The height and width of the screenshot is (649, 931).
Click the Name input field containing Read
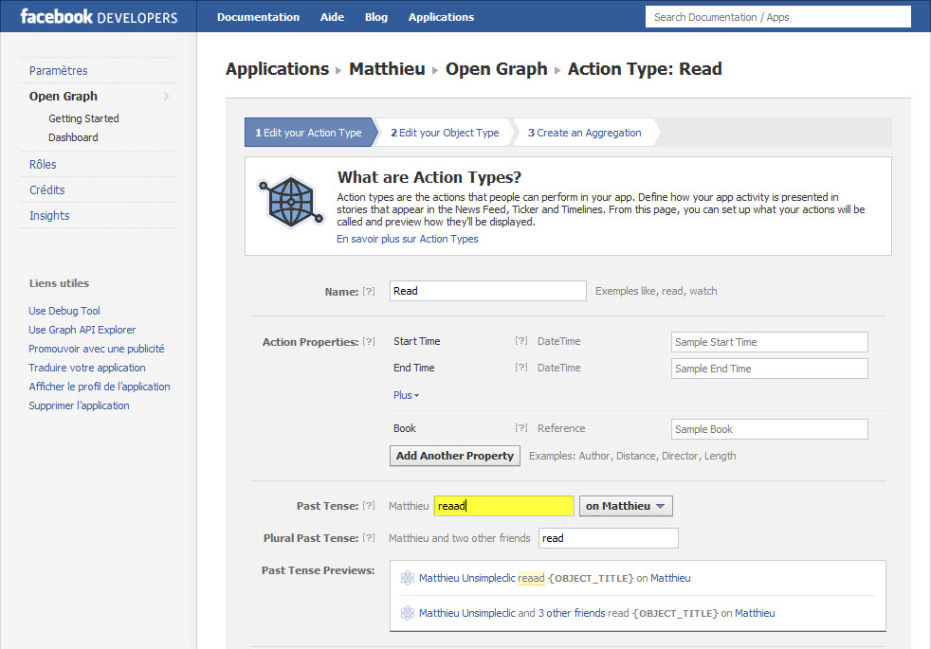[x=487, y=291]
